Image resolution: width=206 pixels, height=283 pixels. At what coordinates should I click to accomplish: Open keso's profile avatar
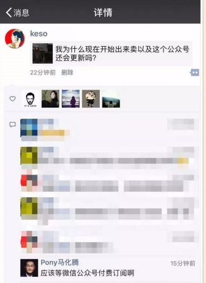(15, 38)
